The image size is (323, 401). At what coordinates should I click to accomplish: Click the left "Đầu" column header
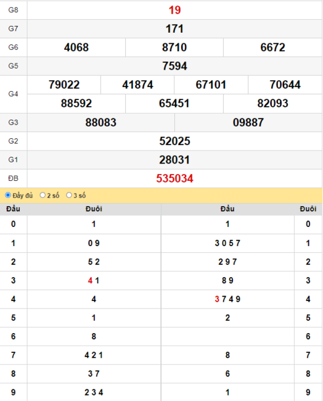point(14,209)
